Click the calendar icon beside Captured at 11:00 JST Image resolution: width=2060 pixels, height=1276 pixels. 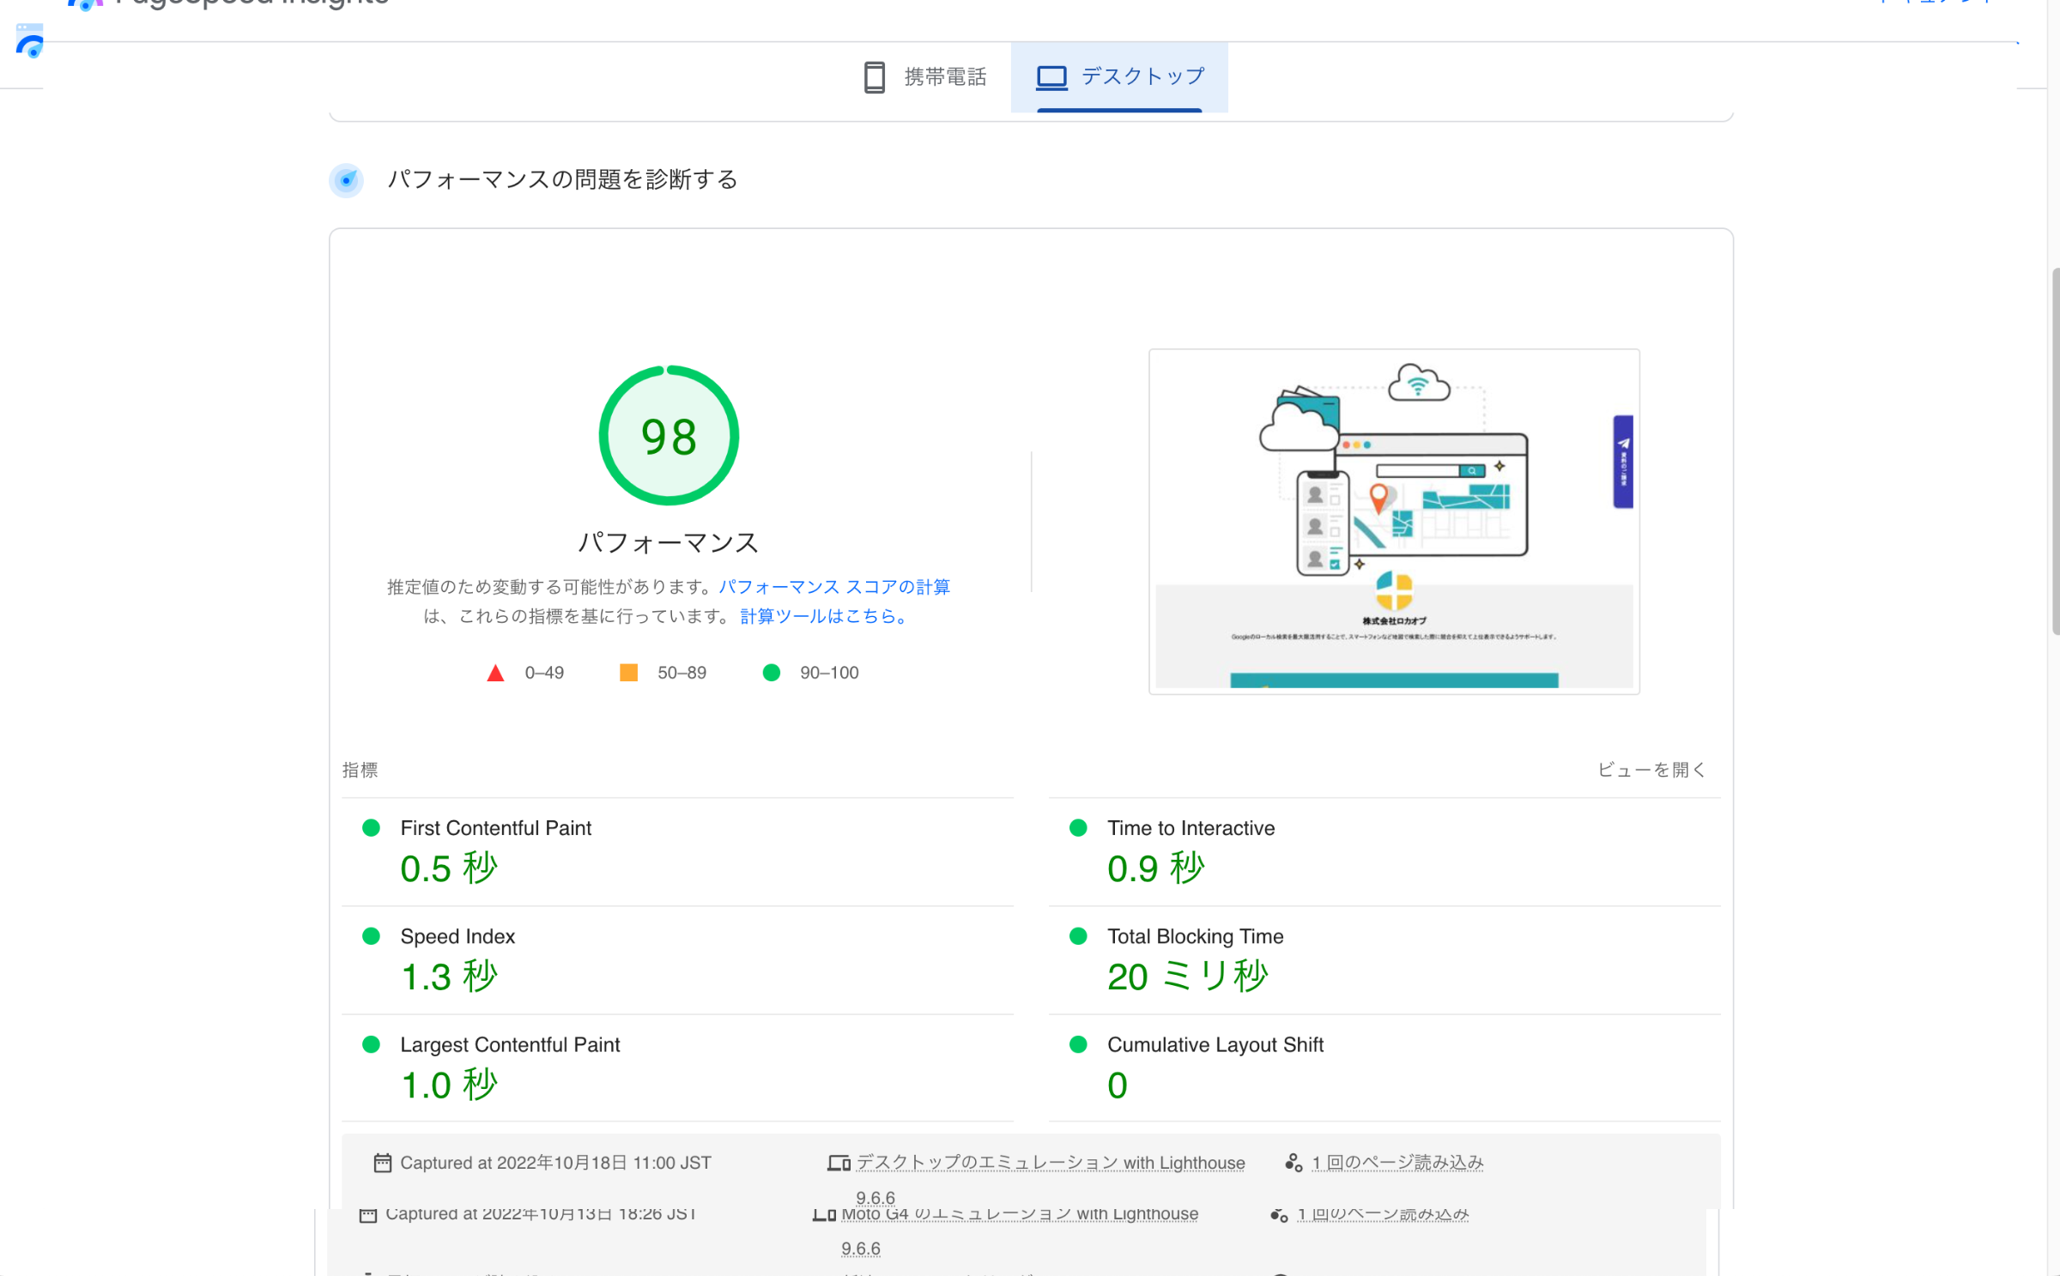[382, 1163]
